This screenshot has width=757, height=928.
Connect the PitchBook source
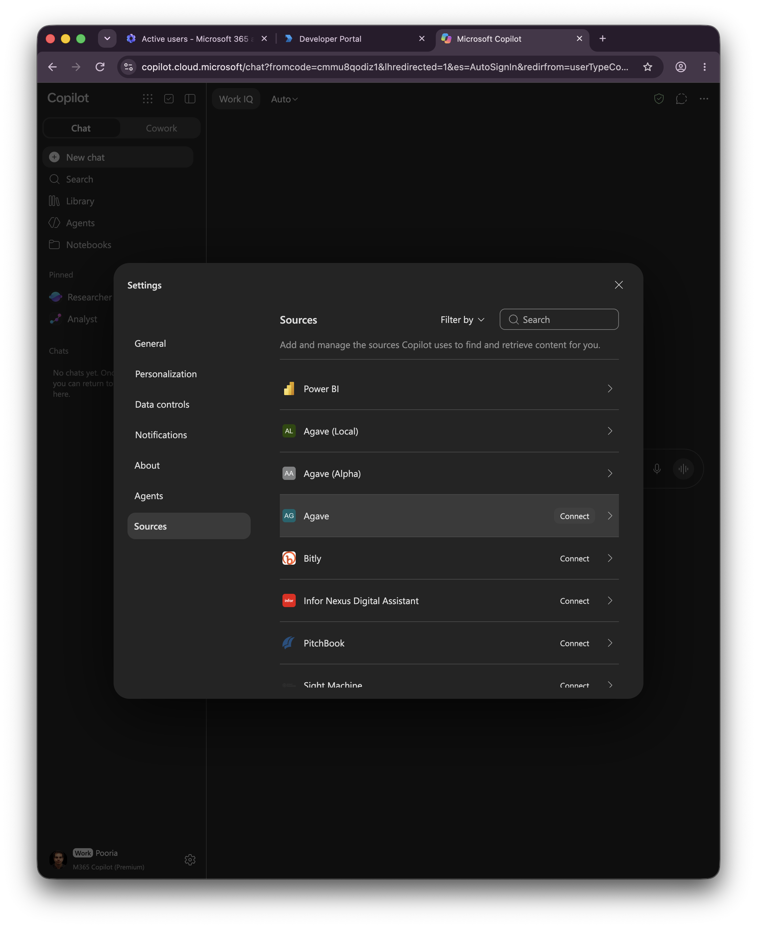[x=574, y=643]
